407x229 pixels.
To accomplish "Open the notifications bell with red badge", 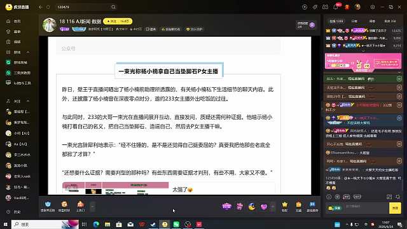I will pyautogui.click(x=336, y=7).
